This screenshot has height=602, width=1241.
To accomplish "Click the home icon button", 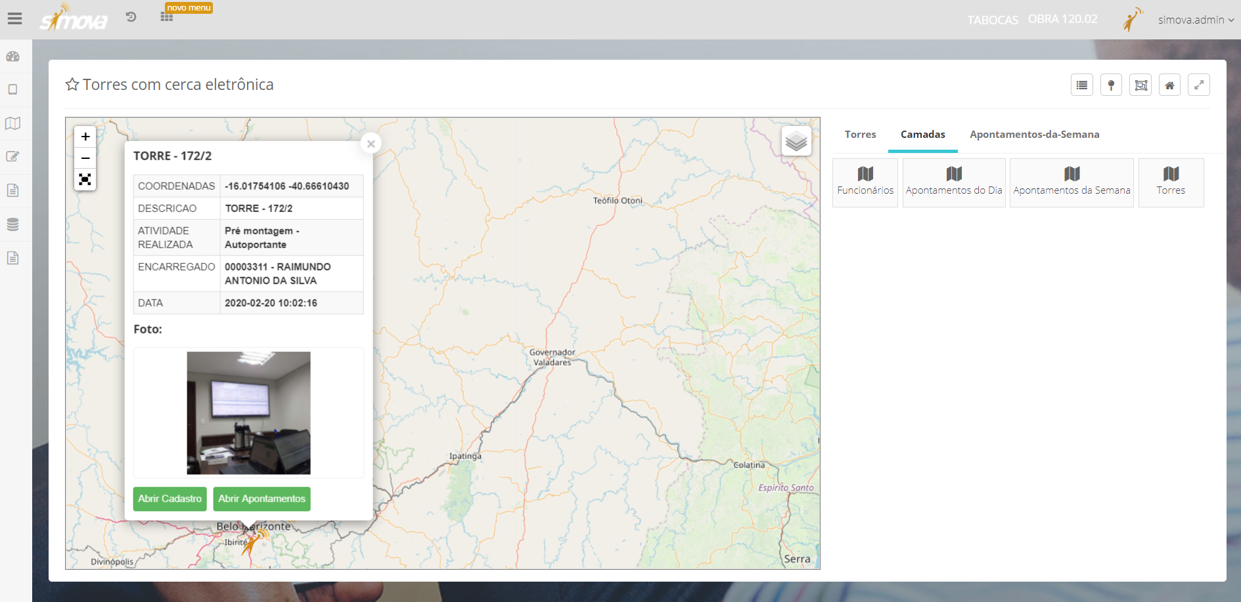I will tap(1169, 85).
